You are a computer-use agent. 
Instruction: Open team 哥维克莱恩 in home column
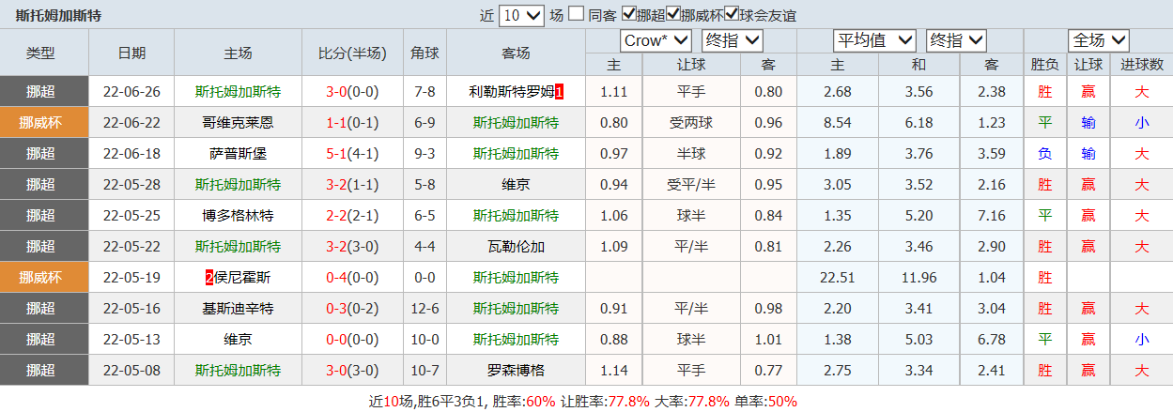click(239, 123)
